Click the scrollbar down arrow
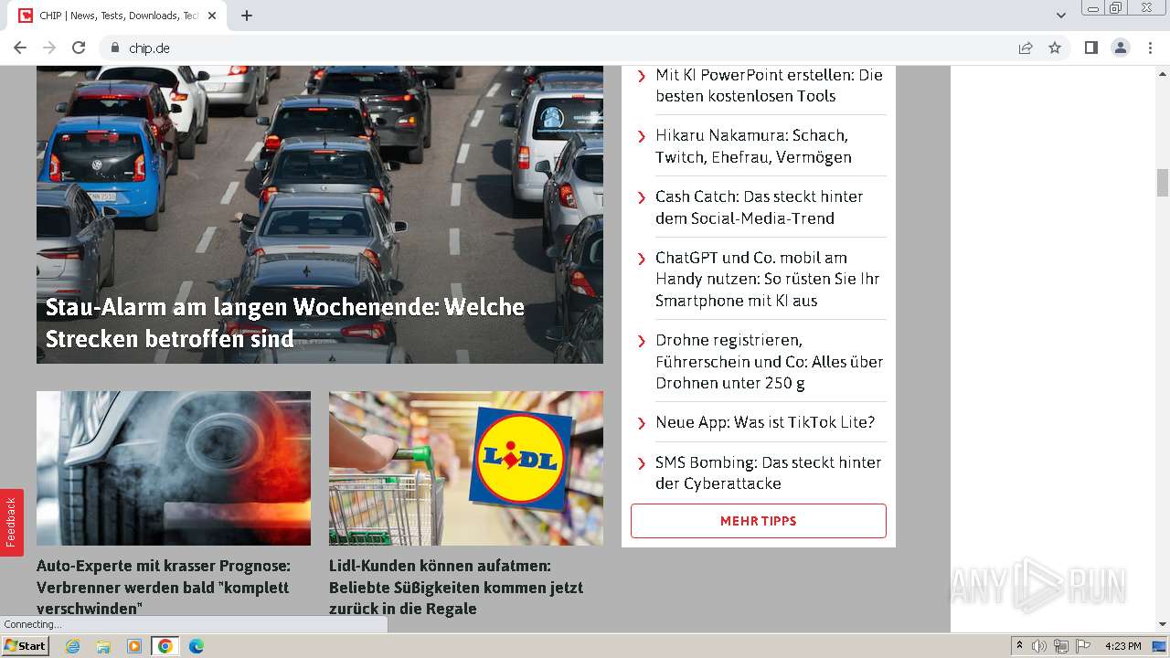This screenshot has width=1170, height=658. (1163, 625)
